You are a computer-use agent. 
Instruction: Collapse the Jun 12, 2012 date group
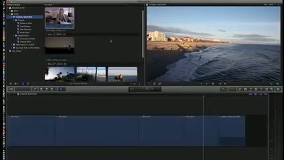point(46,34)
